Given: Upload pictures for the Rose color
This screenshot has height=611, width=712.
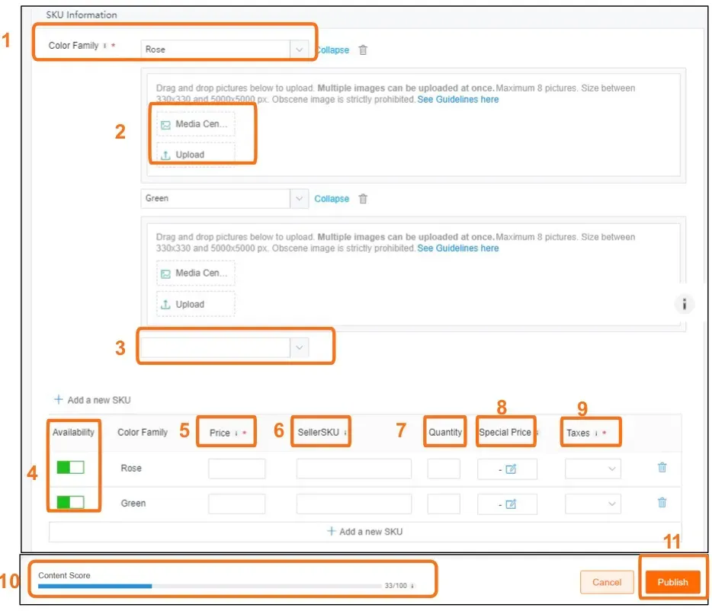Looking at the screenshot, I should coord(196,155).
